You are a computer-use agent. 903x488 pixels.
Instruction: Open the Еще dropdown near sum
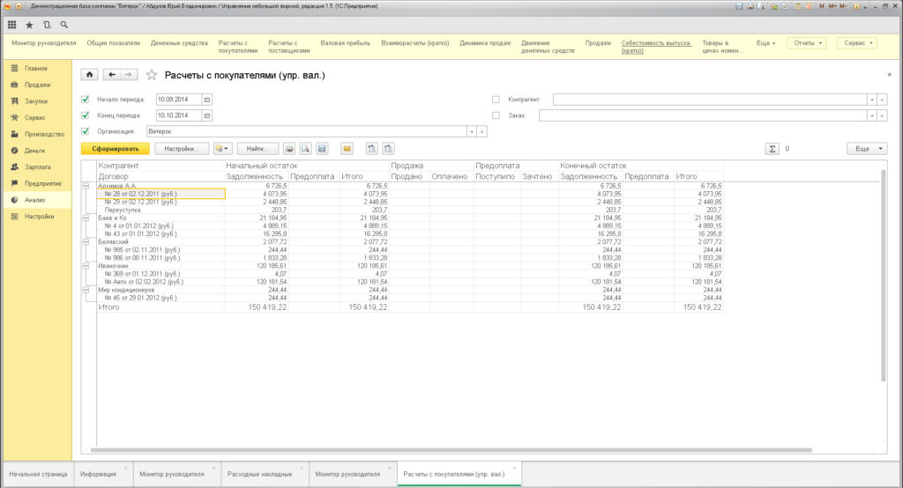tap(867, 149)
